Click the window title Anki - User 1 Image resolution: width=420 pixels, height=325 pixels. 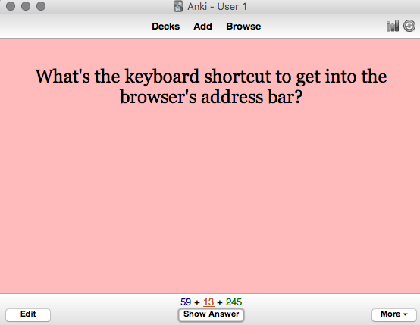(217, 6)
